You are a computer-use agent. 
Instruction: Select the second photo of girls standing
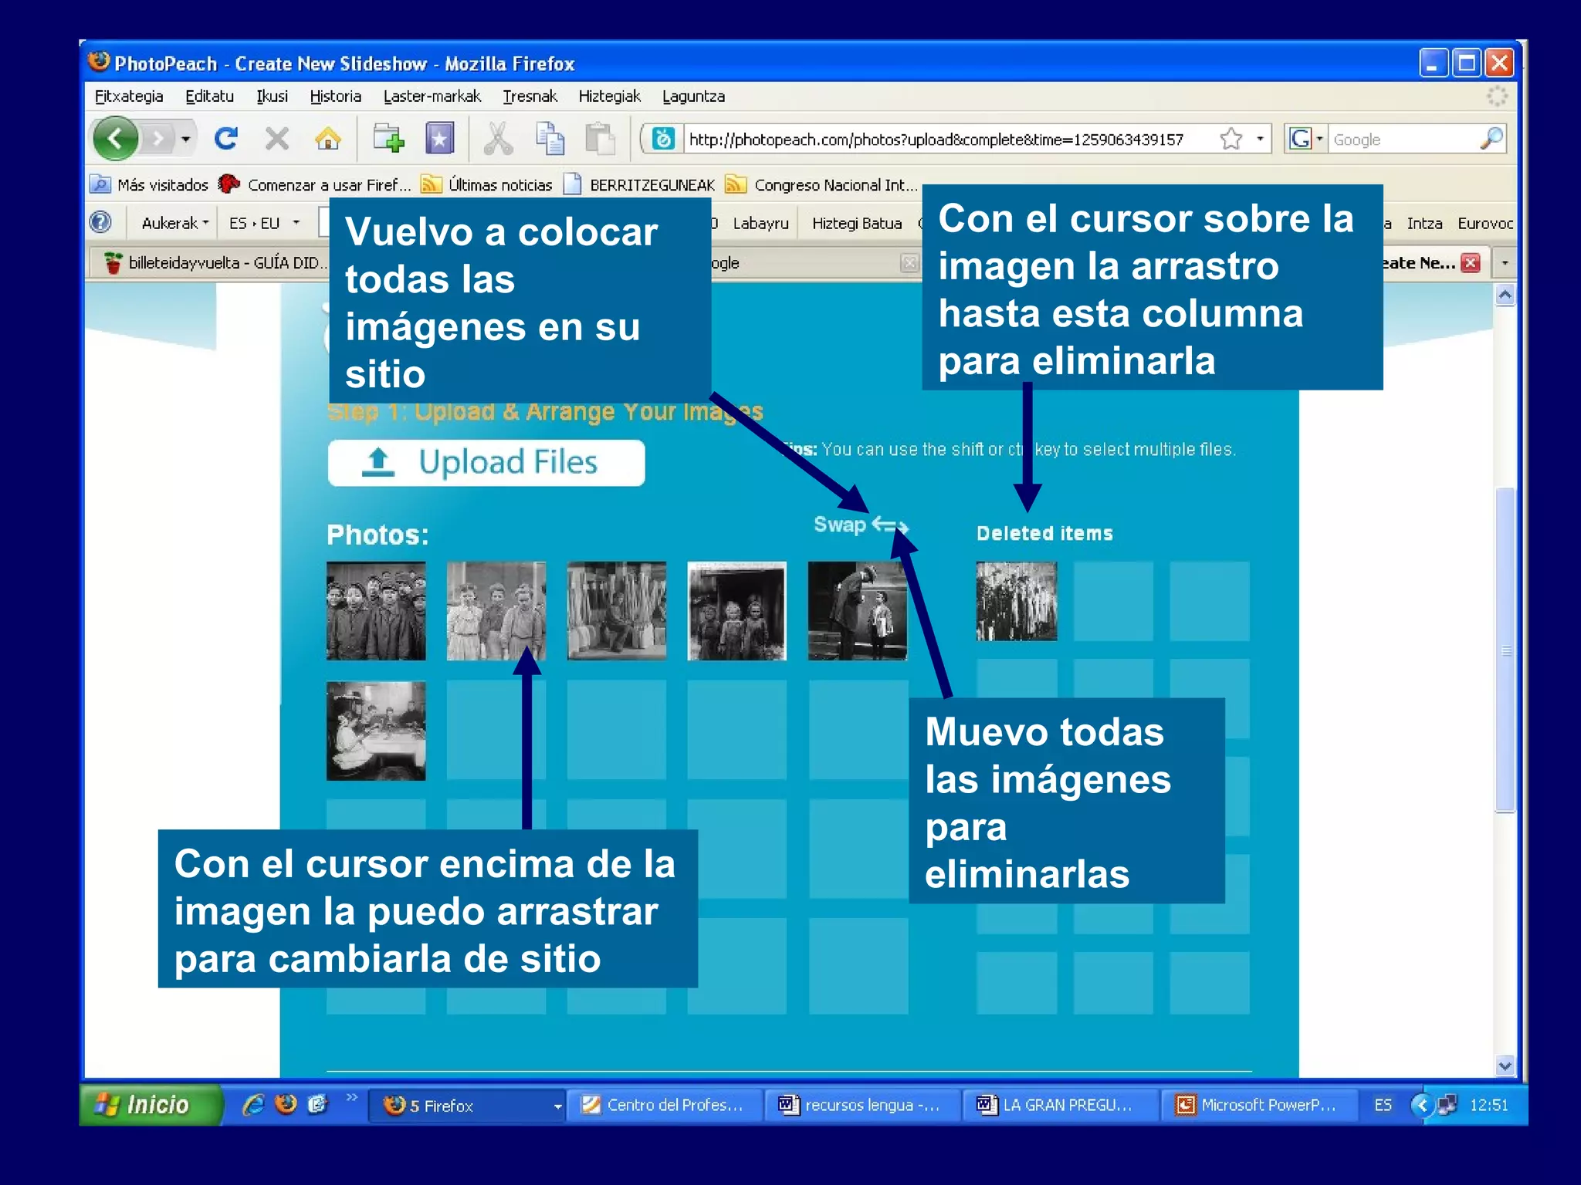click(x=496, y=611)
